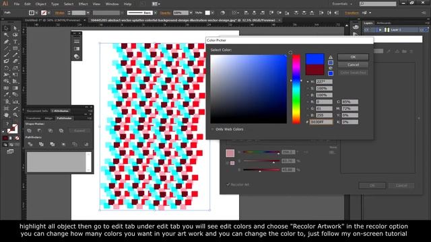This screenshot has height=242, width=431.
Task: Select the Paintbrush tool
Action: 6,55
